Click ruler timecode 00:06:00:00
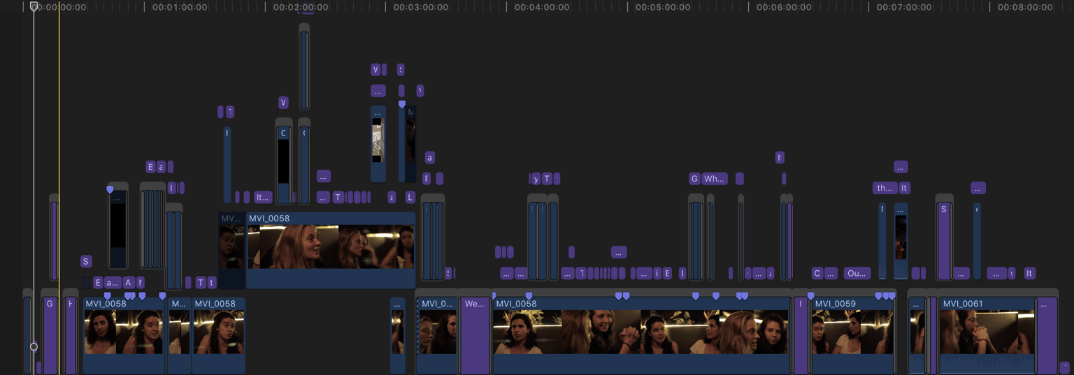The image size is (1074, 375). tap(784, 7)
